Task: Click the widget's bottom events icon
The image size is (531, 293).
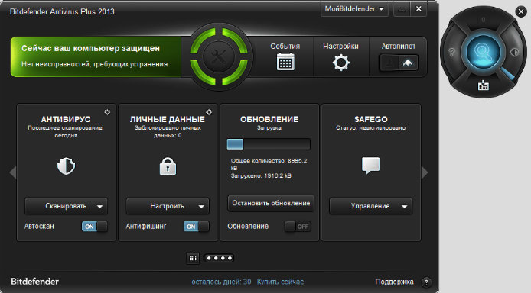Action: 484,85
